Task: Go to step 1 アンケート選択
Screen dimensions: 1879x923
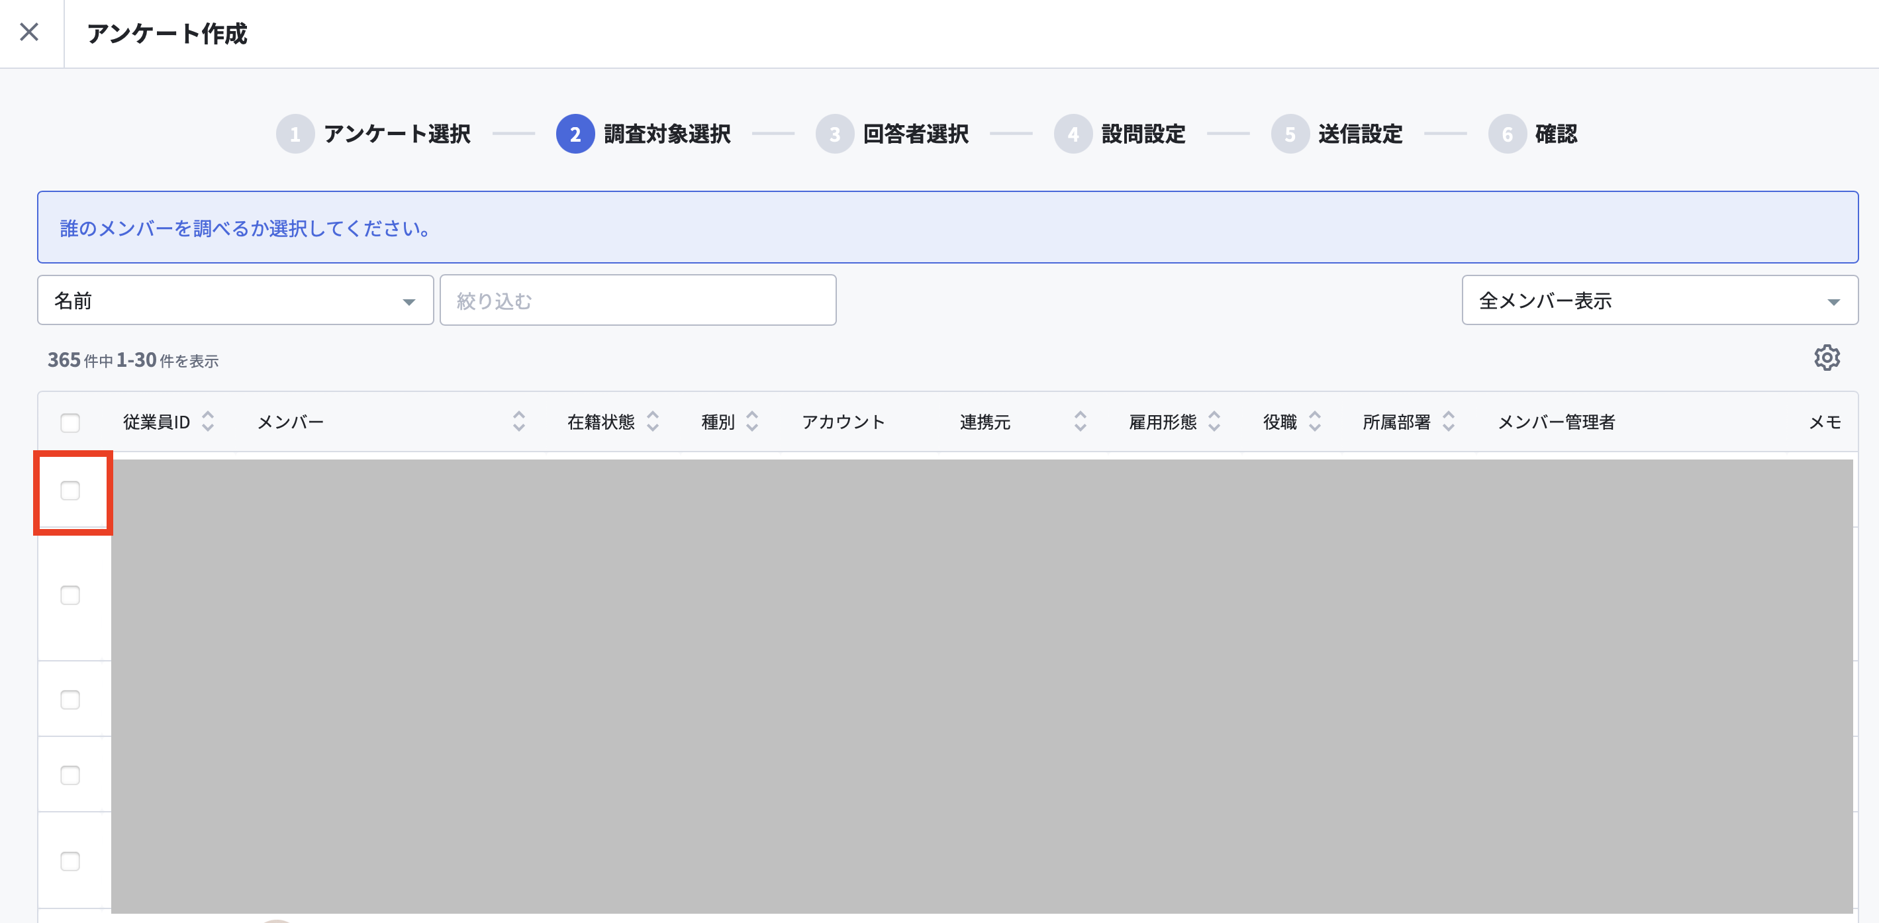Action: [373, 134]
